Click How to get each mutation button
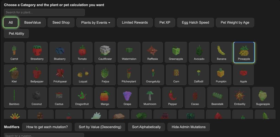 [x=47, y=127]
